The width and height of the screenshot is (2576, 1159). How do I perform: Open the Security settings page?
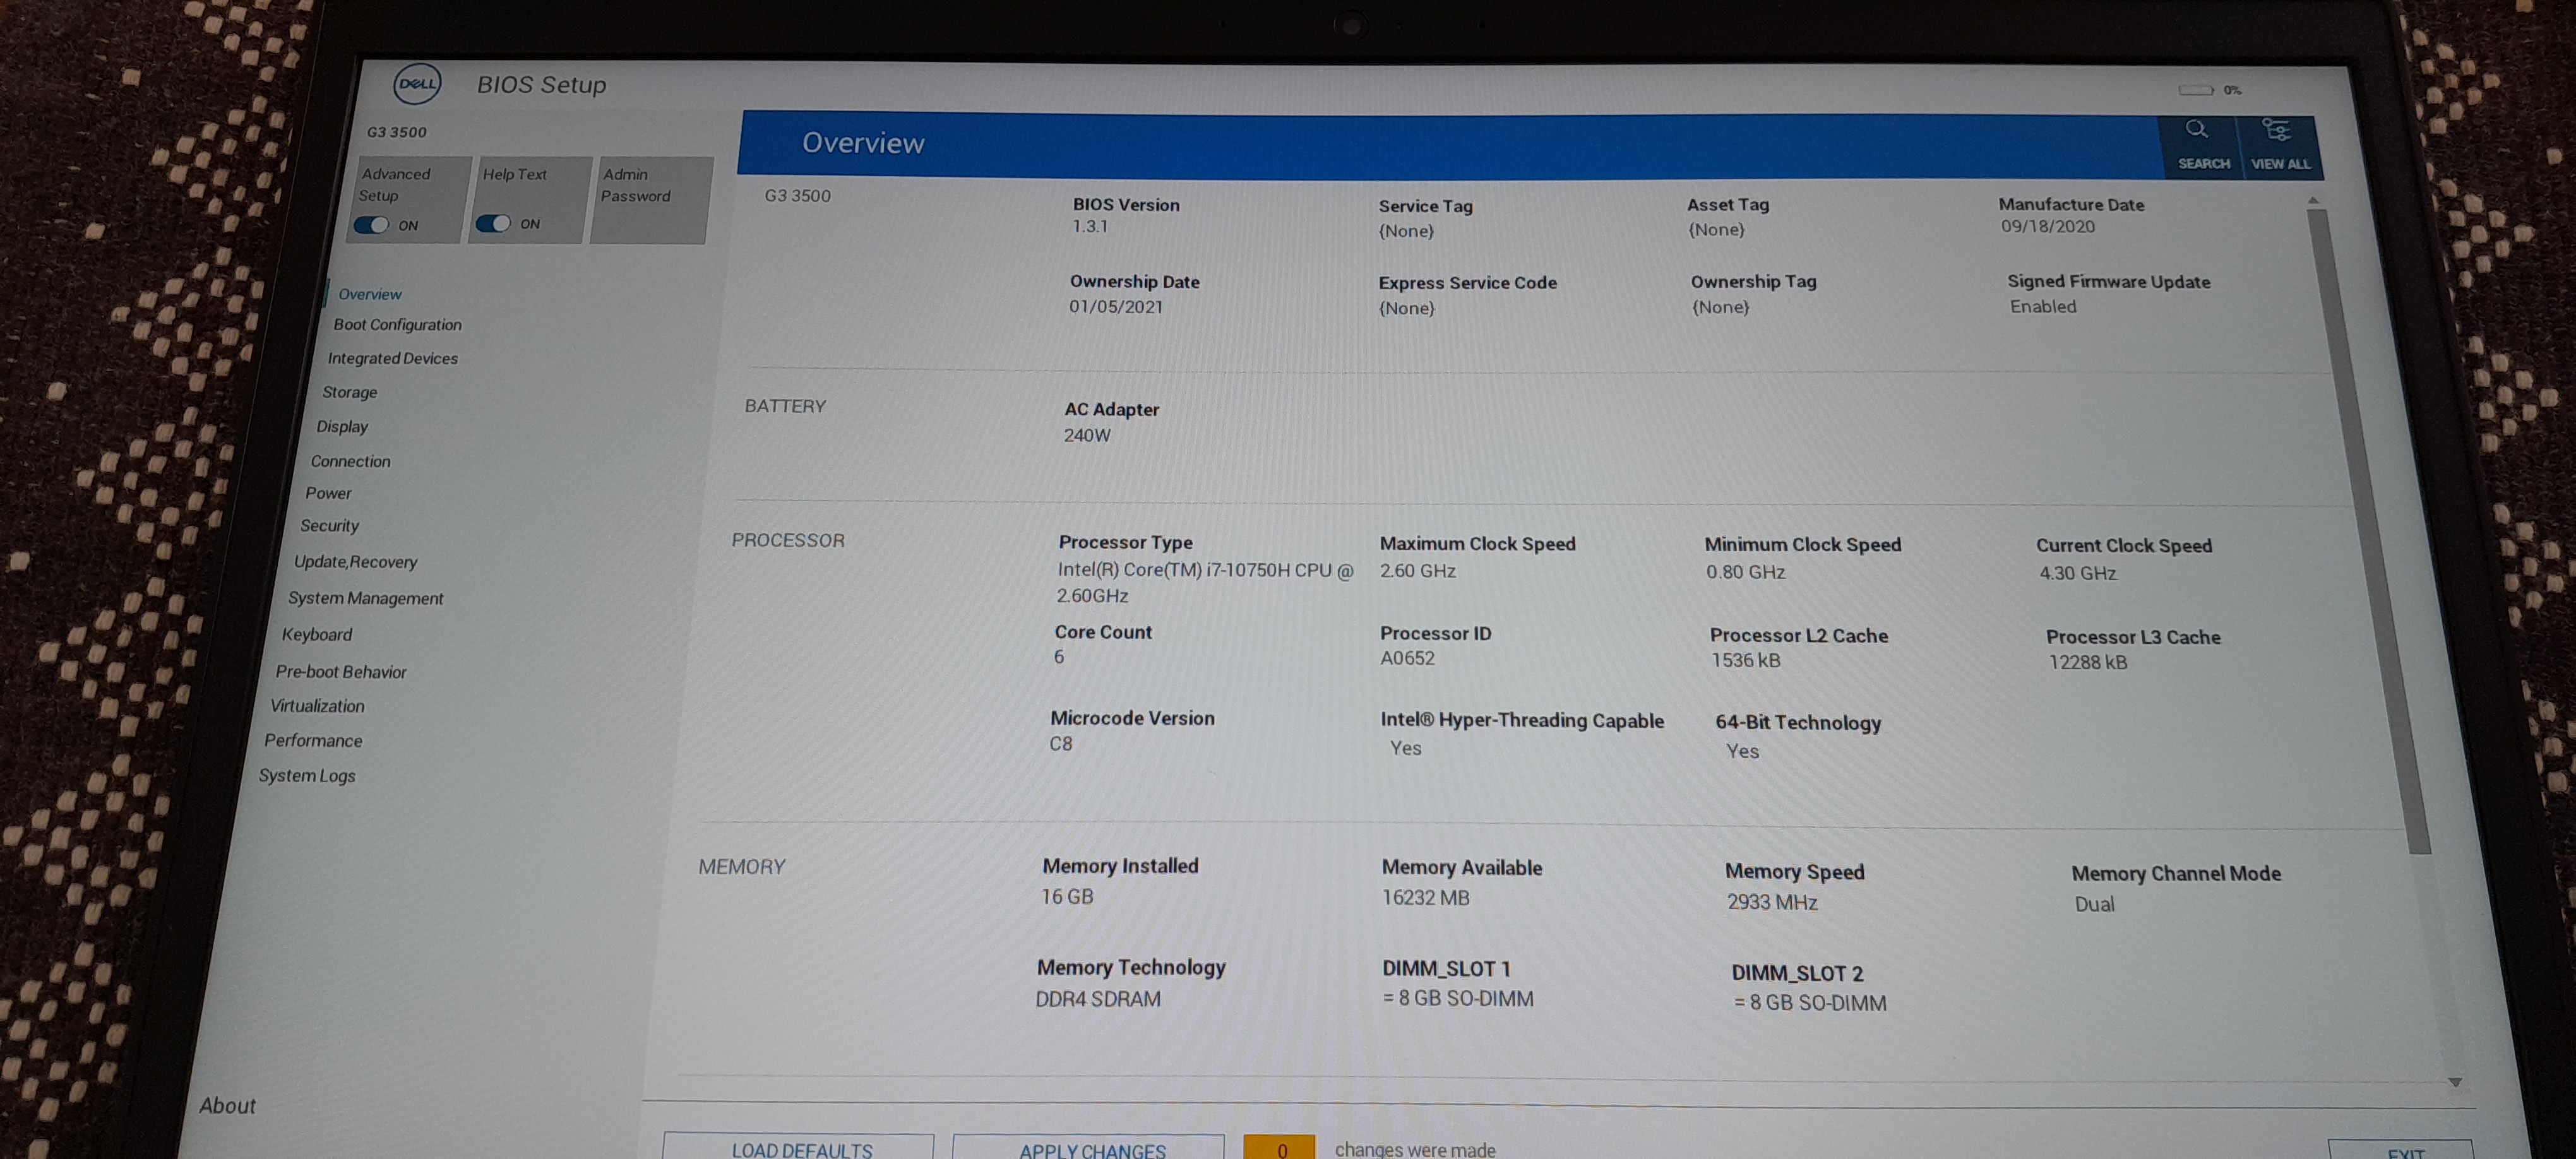pyautogui.click(x=329, y=526)
